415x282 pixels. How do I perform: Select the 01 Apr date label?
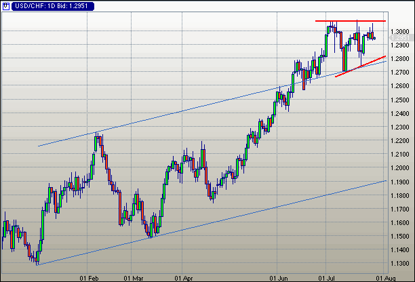(x=182, y=277)
